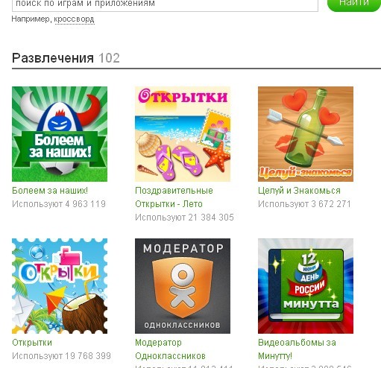
Task: Click the Развлечения category heading
Action: pos(53,58)
